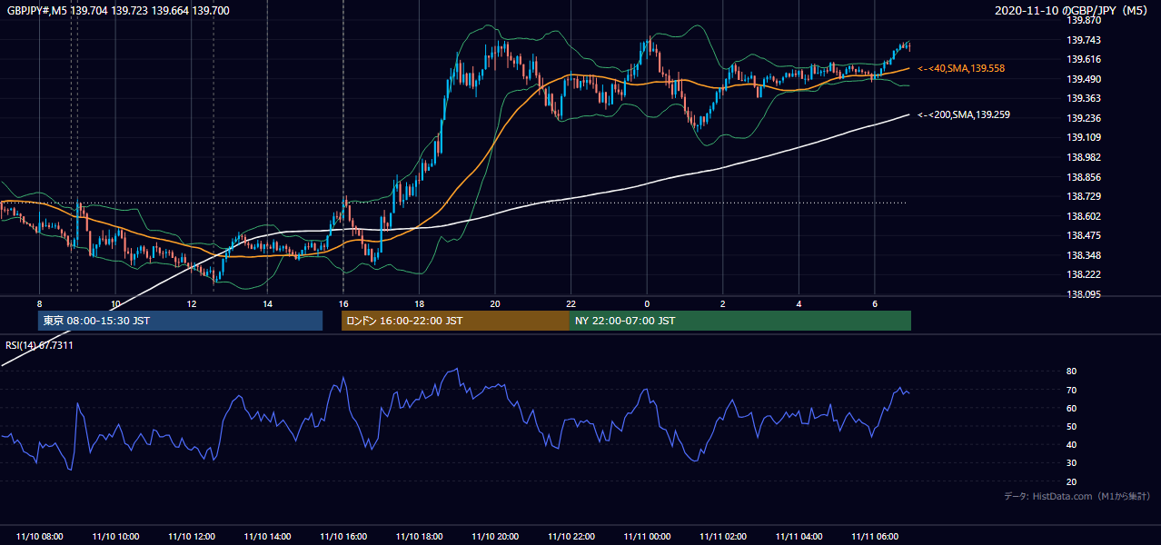Image resolution: width=1161 pixels, height=545 pixels.
Task: Click the 11/10 22:00 date label
Action: click(x=571, y=537)
